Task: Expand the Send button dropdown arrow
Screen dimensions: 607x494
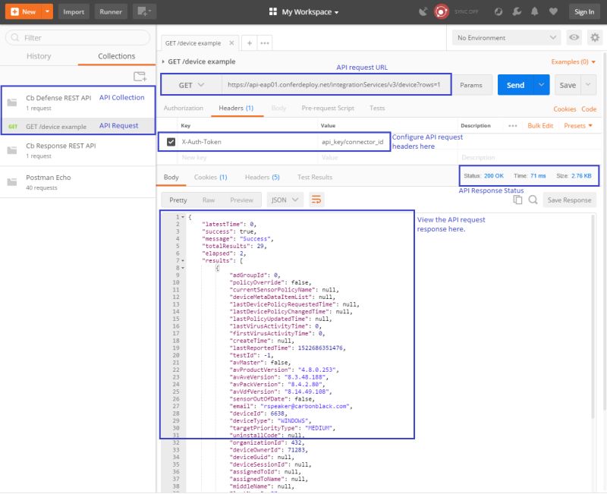Action: click(x=540, y=86)
